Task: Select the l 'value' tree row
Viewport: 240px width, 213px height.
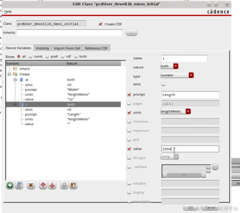Action: 63,124
